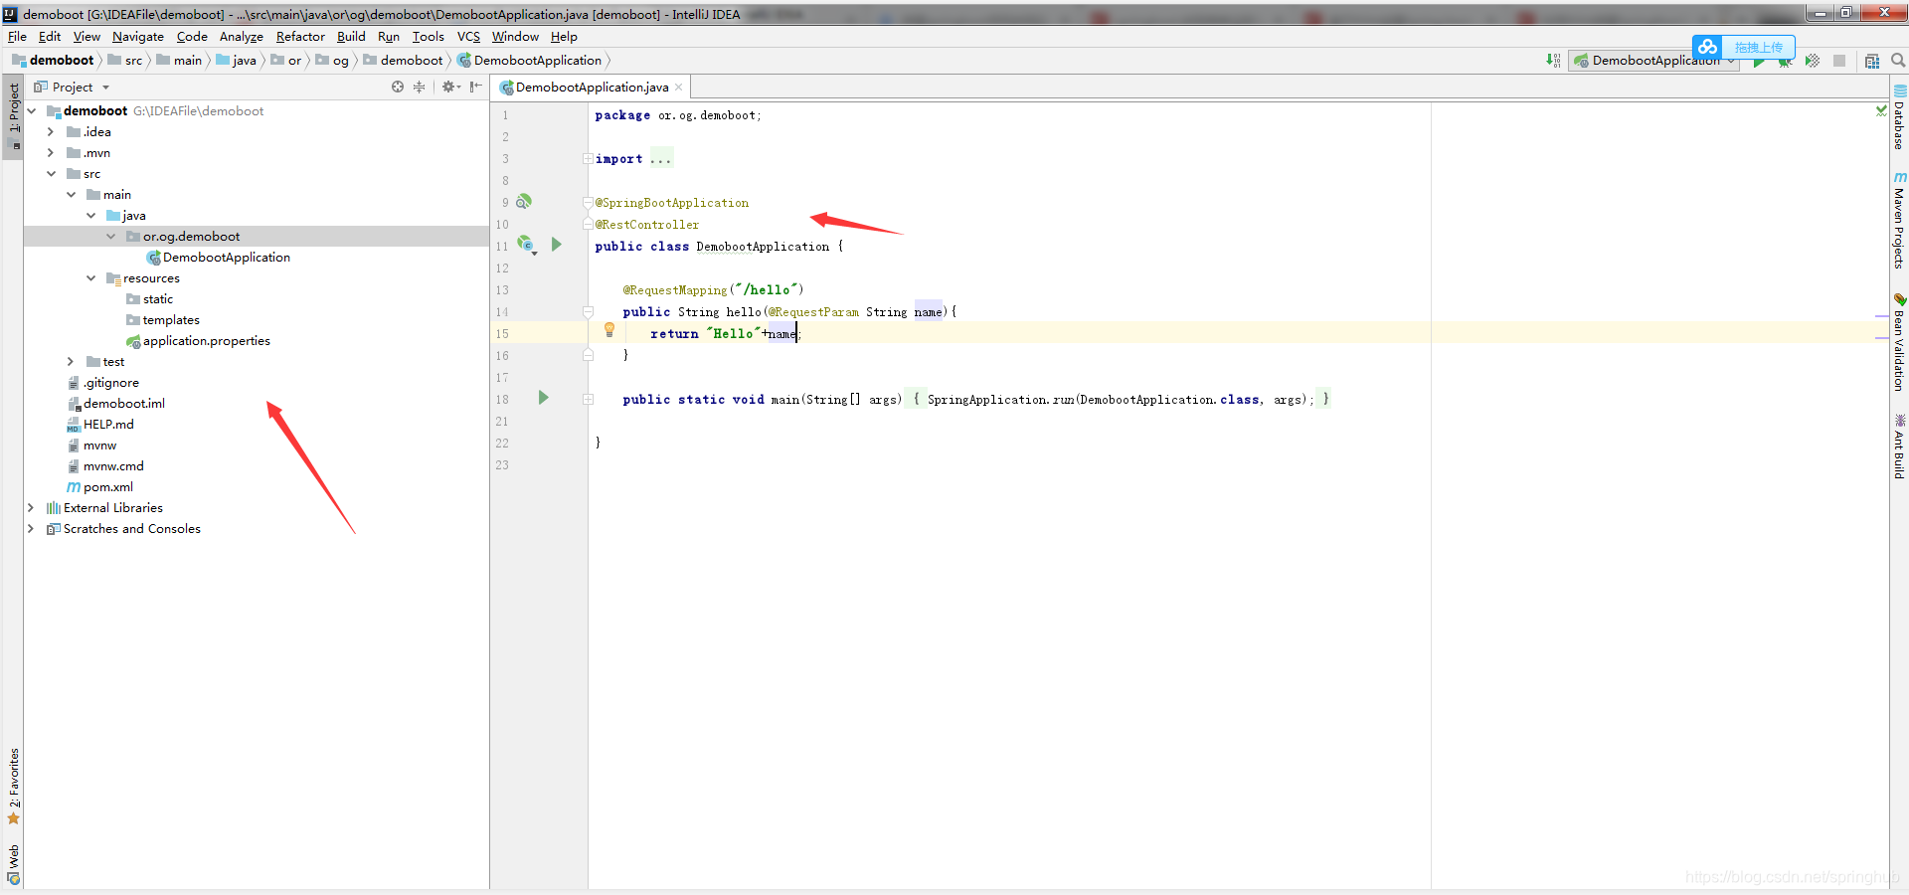The height and width of the screenshot is (895, 1909).
Task: Click the green run gutter arrow on line 11
Action: pos(557,245)
